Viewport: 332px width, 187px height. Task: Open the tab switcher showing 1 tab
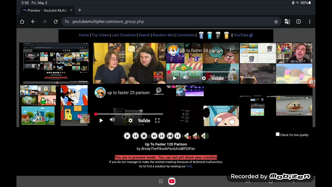pyautogui.click(x=299, y=22)
